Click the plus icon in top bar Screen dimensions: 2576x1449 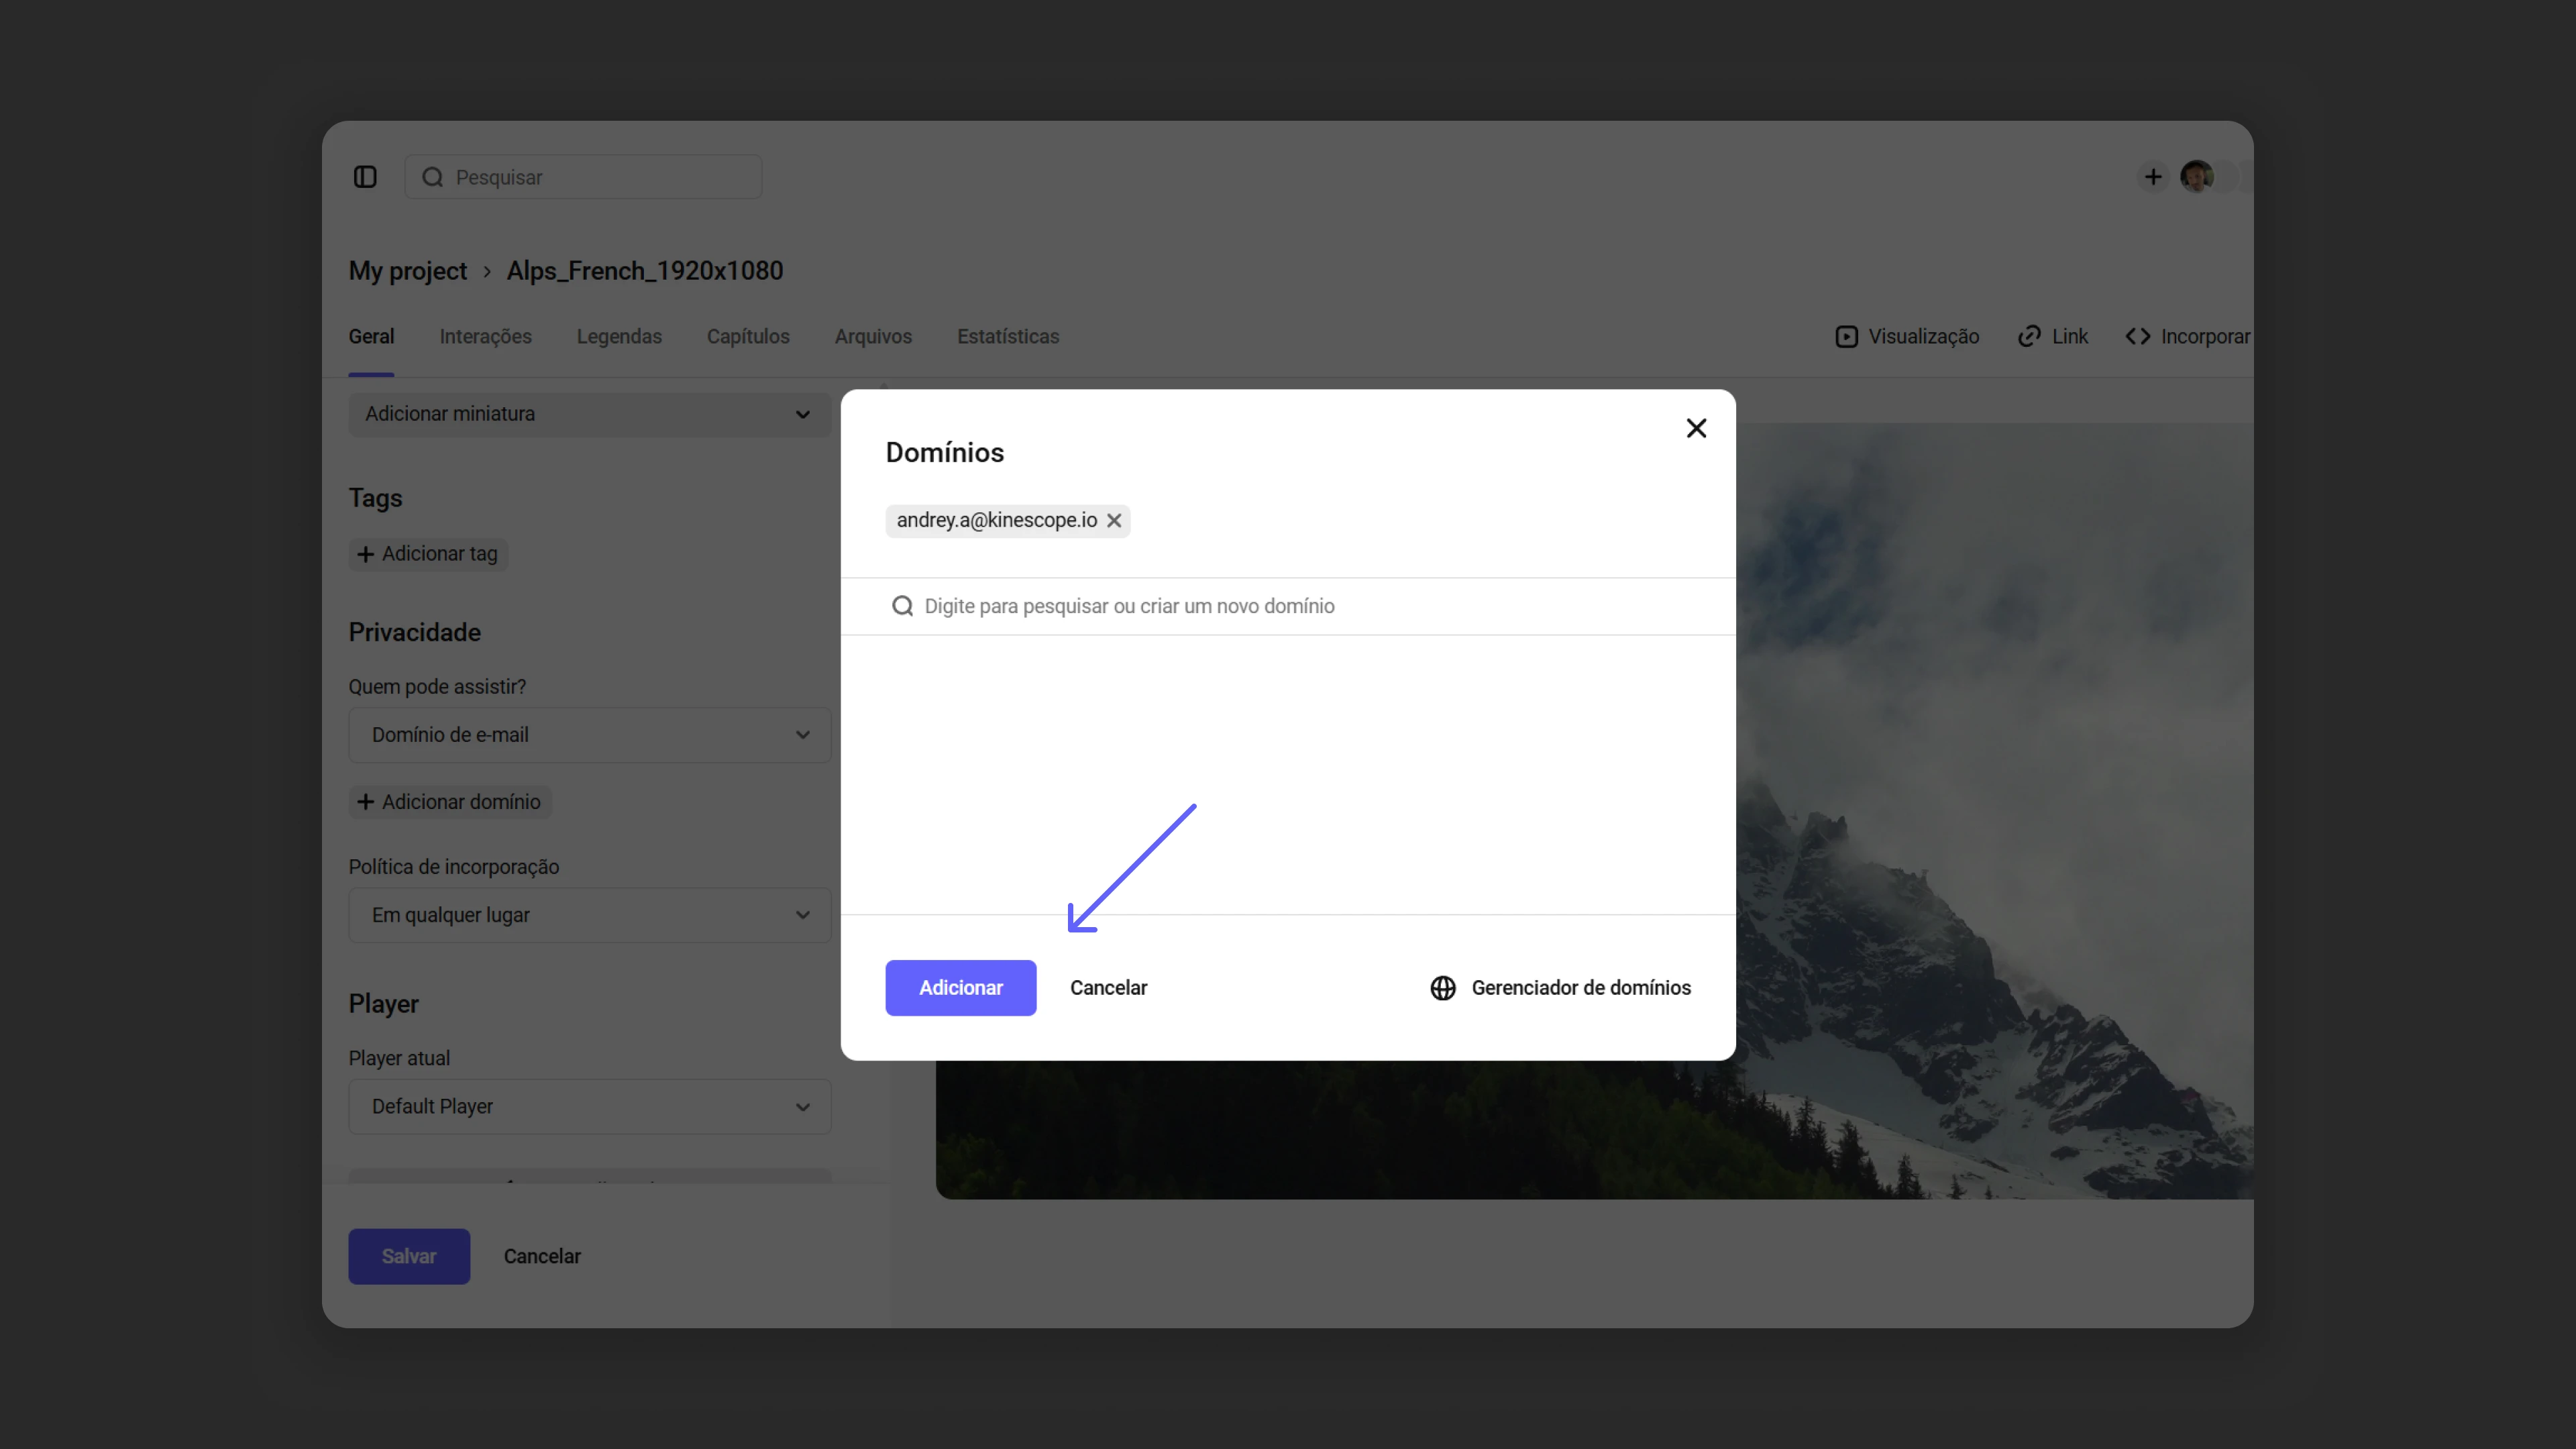(x=2153, y=177)
